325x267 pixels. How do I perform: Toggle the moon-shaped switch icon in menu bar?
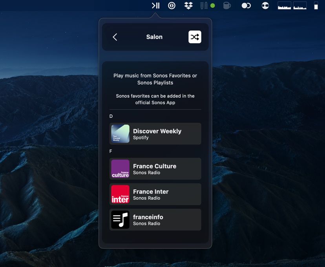click(x=246, y=5)
